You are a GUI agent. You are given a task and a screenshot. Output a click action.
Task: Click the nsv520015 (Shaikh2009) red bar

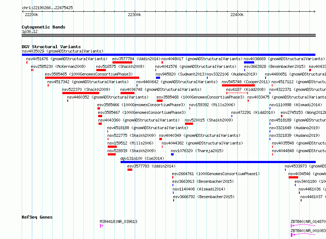[189, 124]
